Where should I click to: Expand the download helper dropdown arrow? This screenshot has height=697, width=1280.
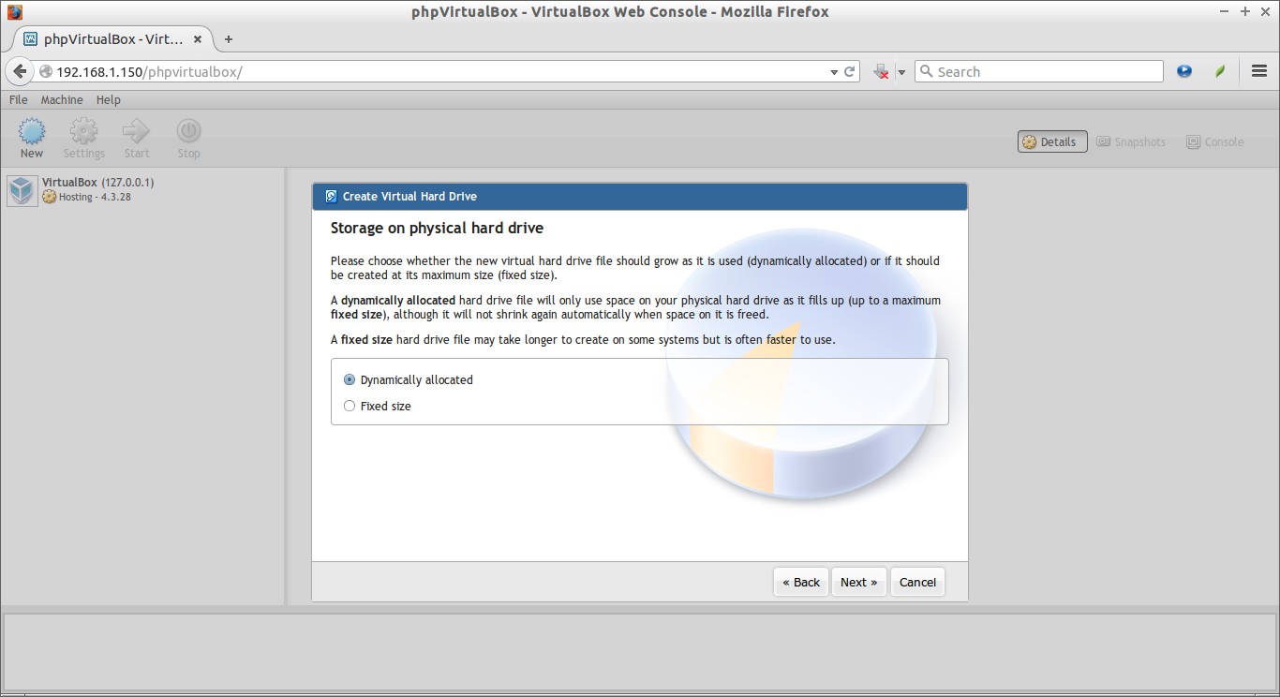pyautogui.click(x=901, y=72)
